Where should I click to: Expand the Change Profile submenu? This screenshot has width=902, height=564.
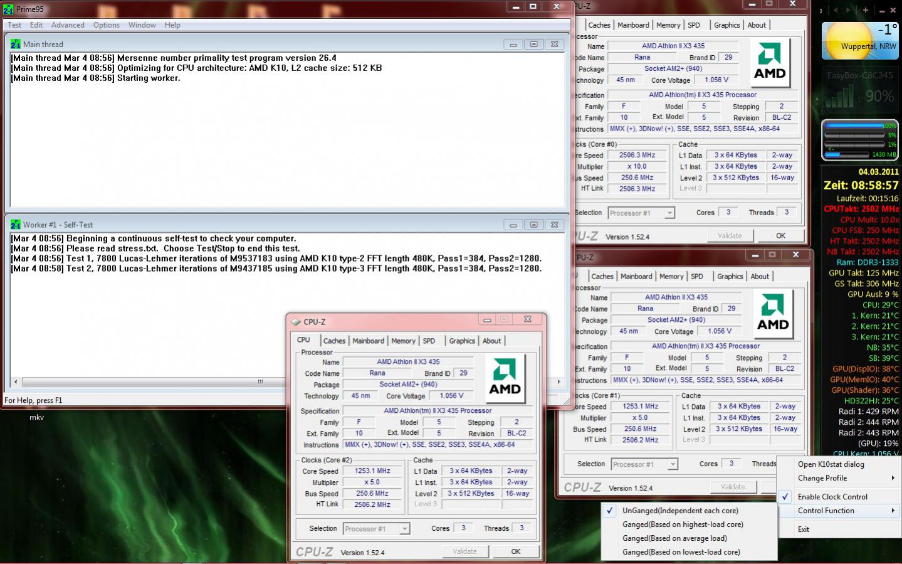click(840, 478)
